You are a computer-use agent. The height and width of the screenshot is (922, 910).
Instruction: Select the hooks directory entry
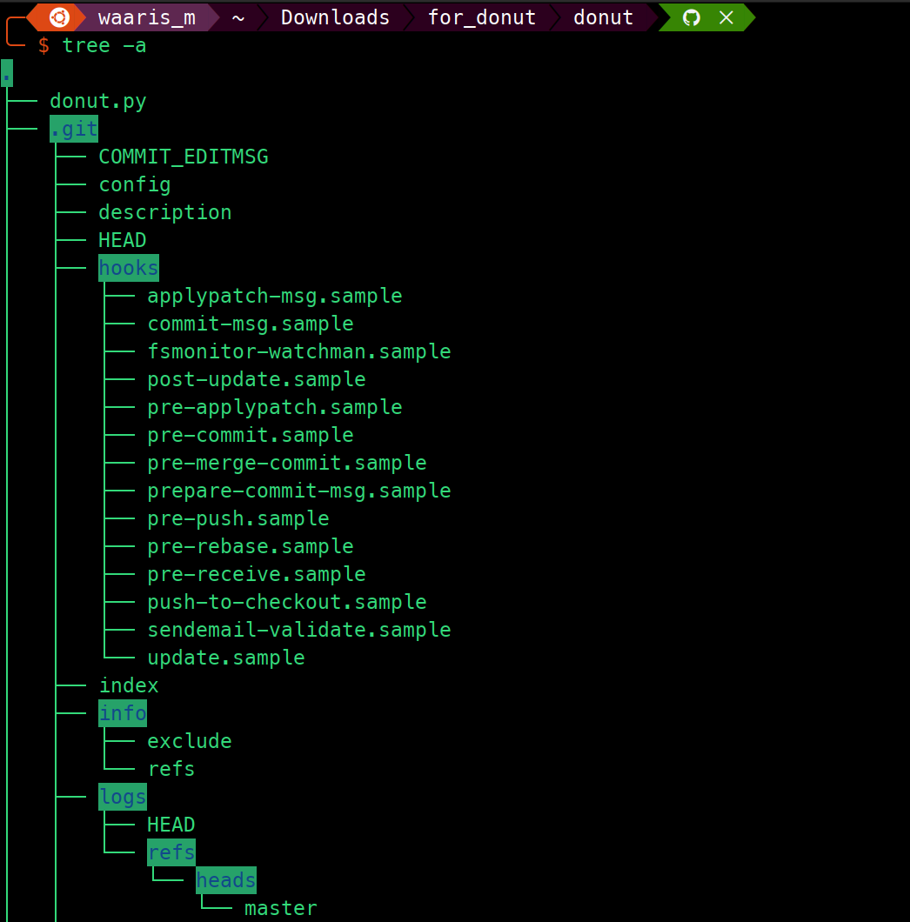129,268
